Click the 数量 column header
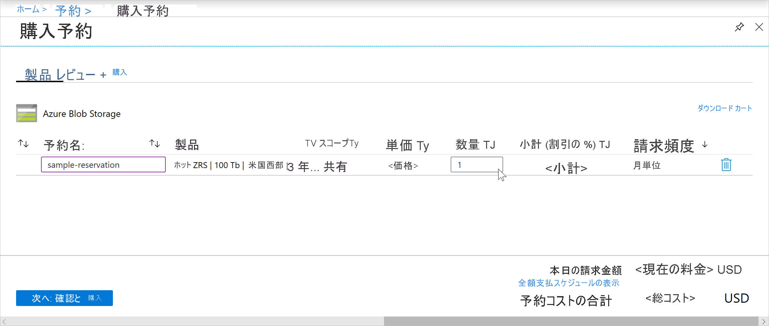Viewport: 769px width, 326px height. pyautogui.click(x=476, y=145)
